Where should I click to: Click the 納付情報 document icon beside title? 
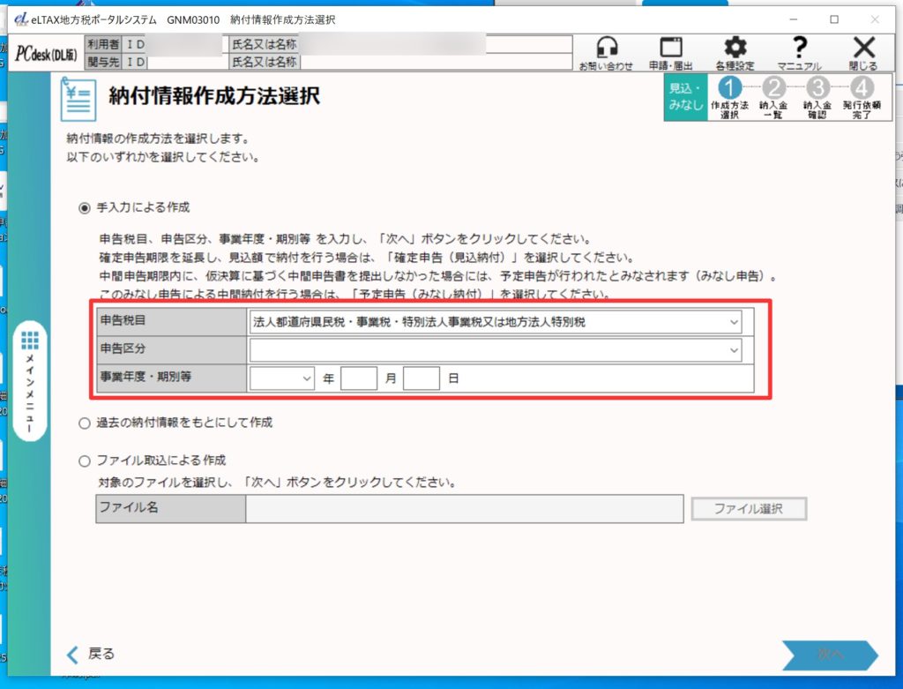tap(78, 99)
